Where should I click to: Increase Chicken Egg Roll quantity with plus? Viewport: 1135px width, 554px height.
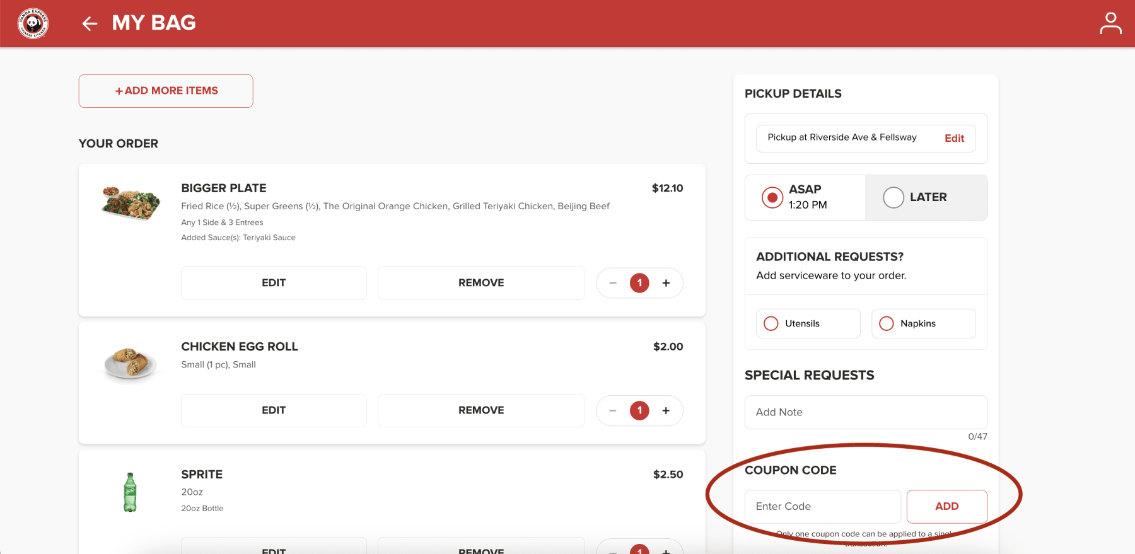click(x=666, y=410)
